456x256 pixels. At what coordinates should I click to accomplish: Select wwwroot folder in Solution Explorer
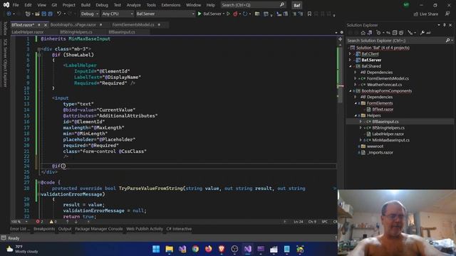point(375,146)
